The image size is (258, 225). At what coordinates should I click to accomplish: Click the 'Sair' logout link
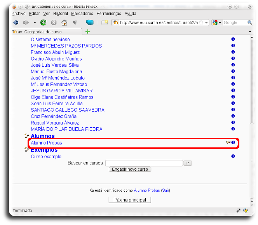click(166, 190)
